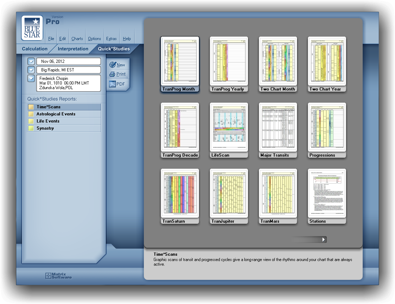
Task: Click the Print button label
Action: tap(121, 74)
